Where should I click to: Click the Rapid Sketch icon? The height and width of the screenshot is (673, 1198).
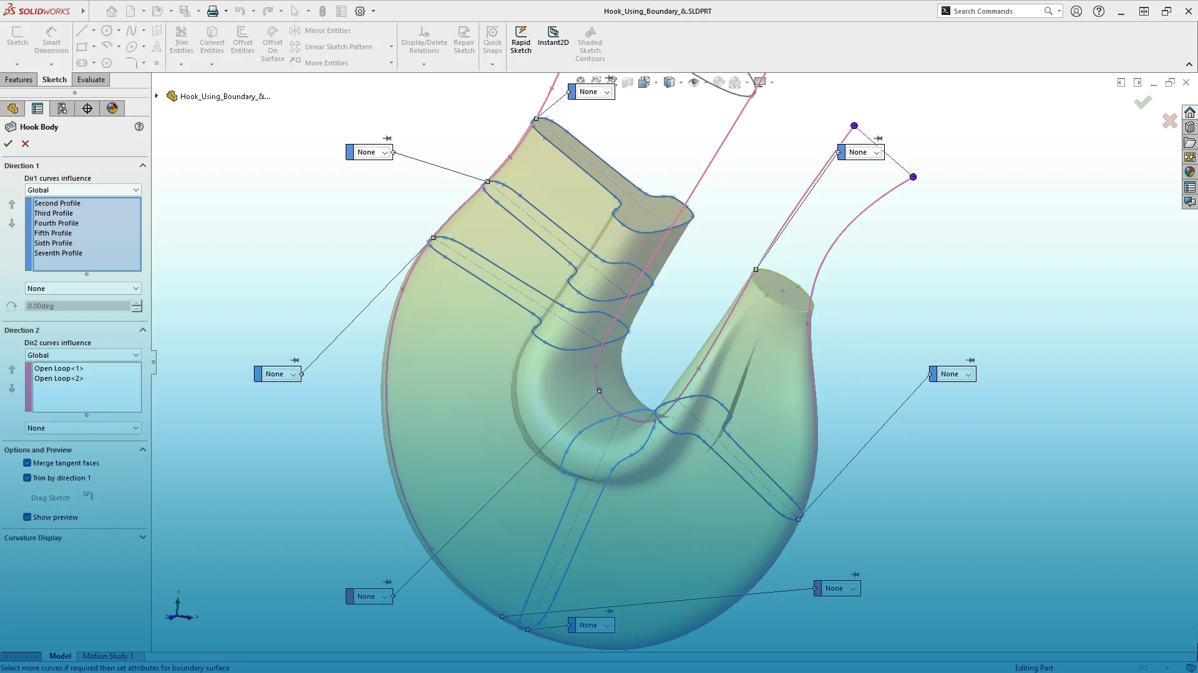(x=520, y=32)
